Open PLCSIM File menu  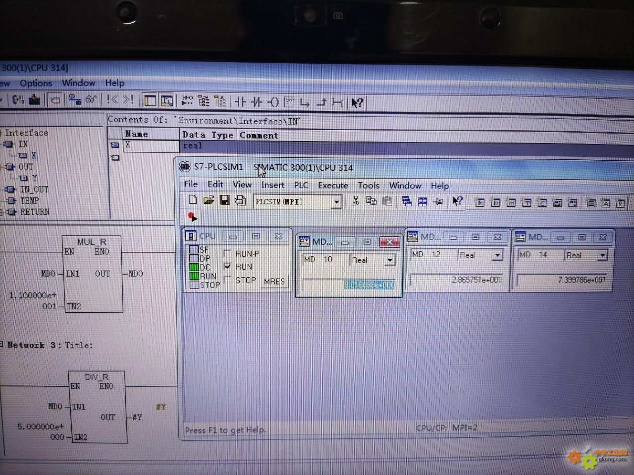[191, 184]
